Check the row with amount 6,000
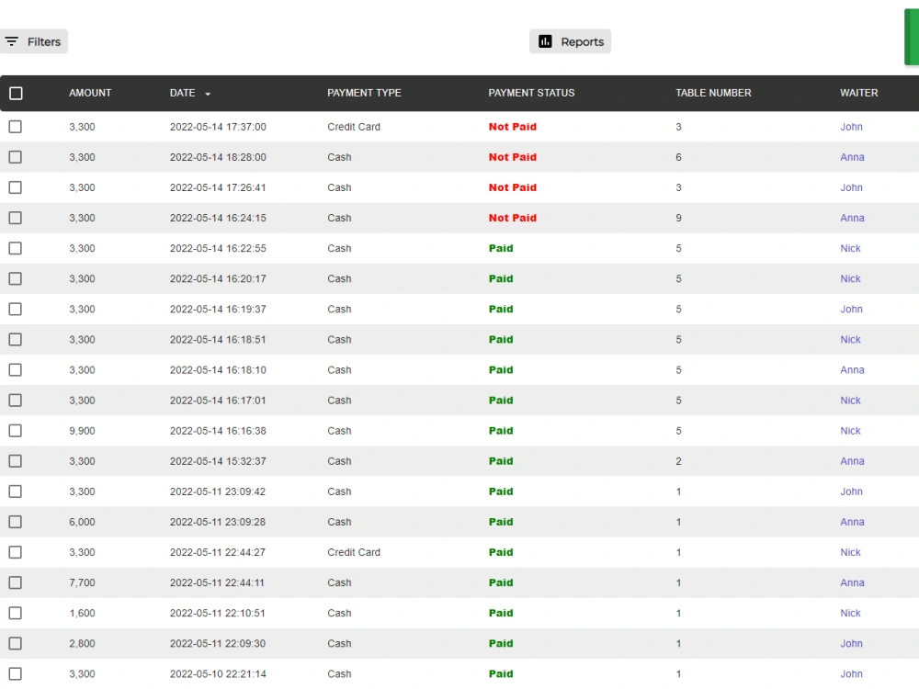 (x=16, y=522)
